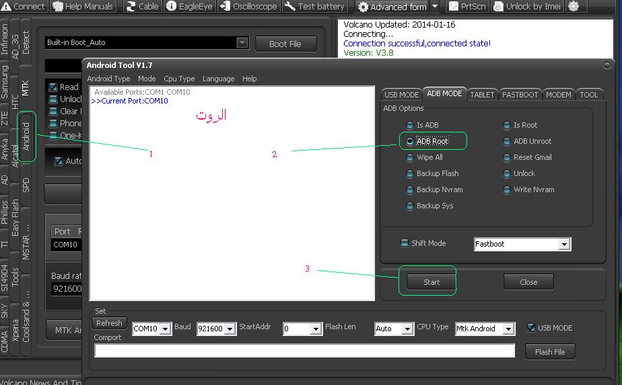
Task: Launch the Oscilloscope tool
Action: (x=248, y=6)
